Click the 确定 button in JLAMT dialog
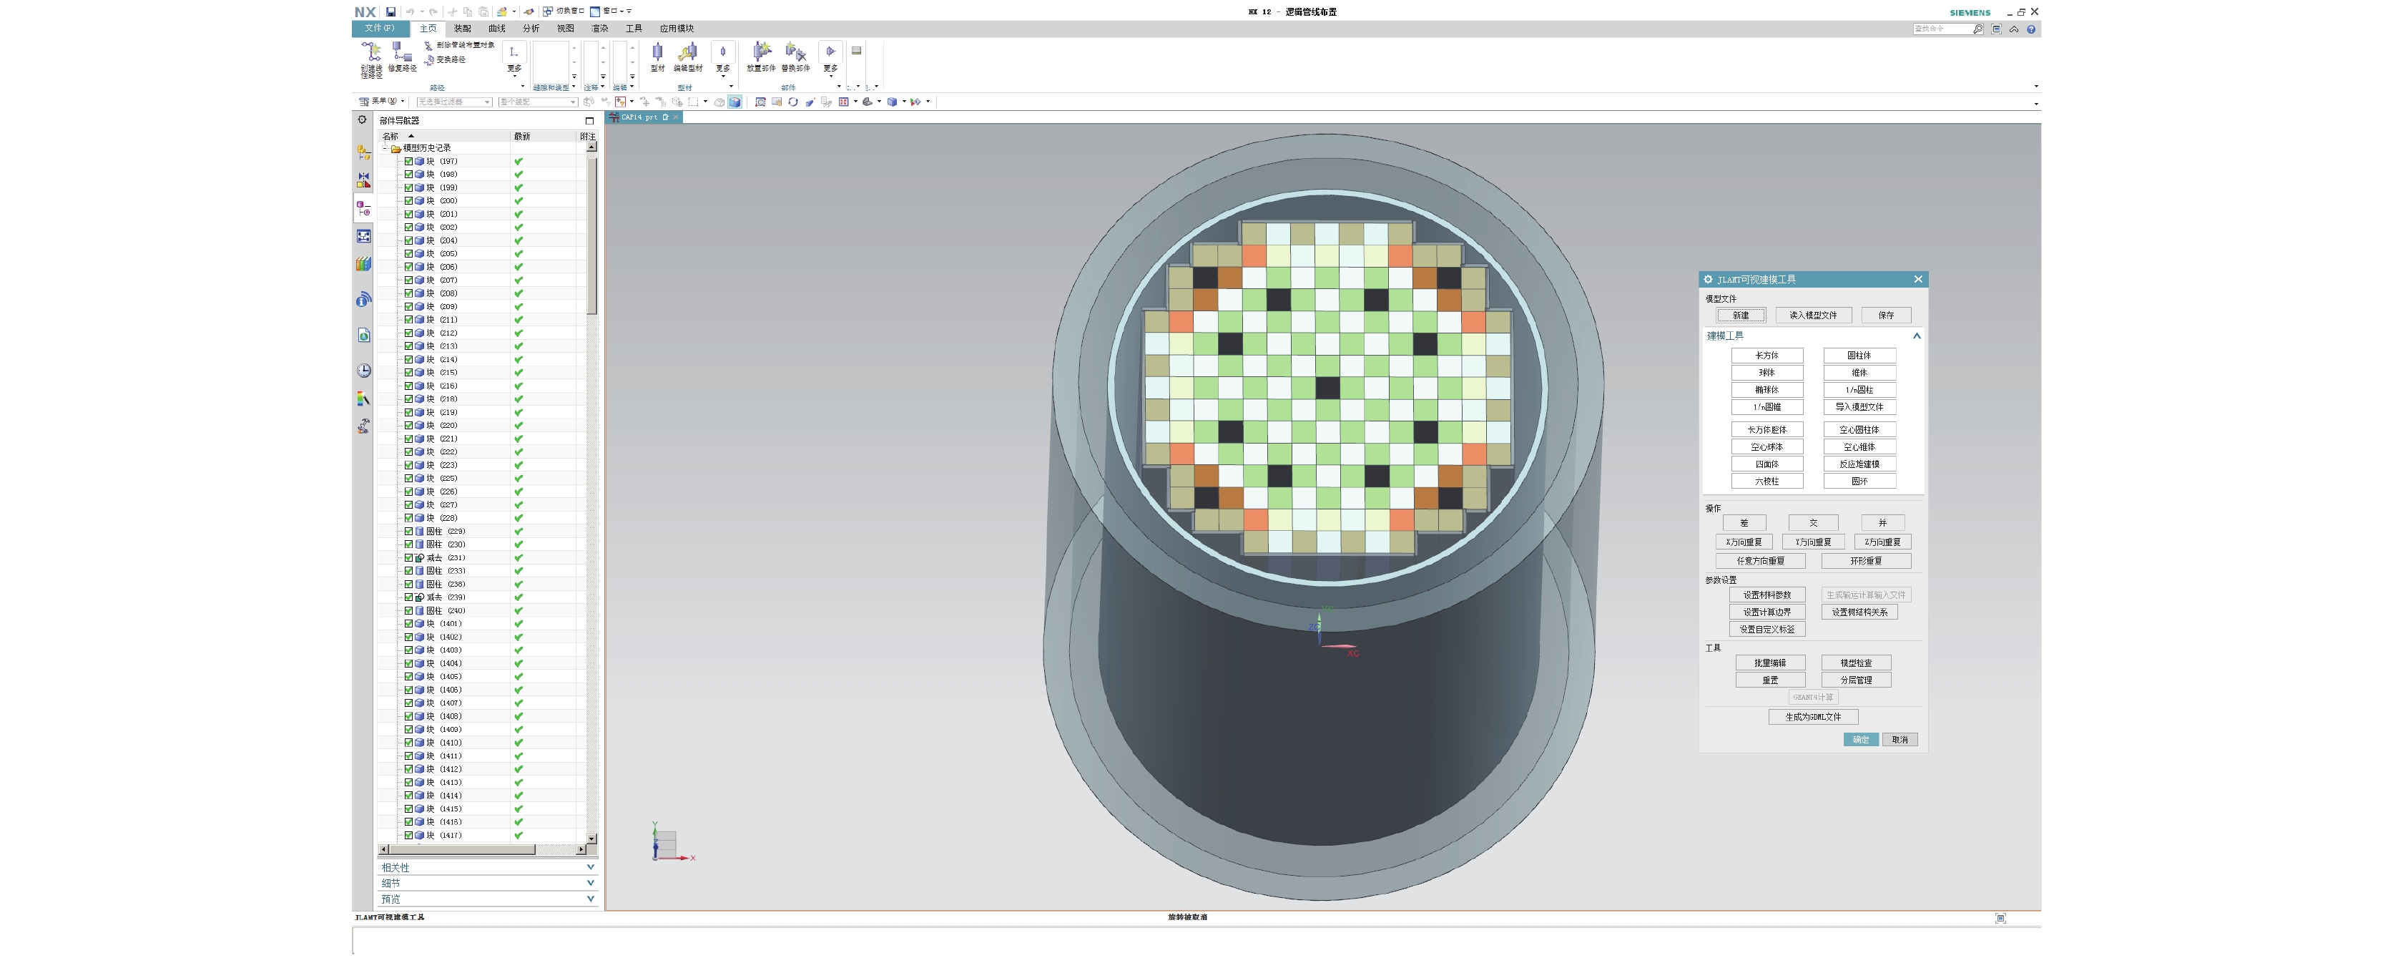Viewport: 2393px width, 958px height. pos(1861,741)
